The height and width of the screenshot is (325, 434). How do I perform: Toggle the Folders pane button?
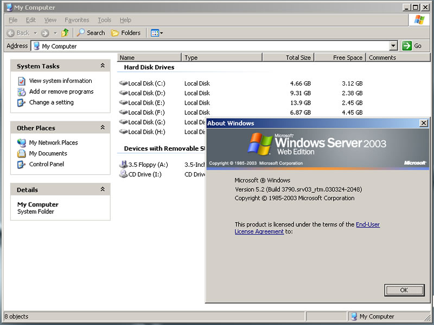(126, 33)
